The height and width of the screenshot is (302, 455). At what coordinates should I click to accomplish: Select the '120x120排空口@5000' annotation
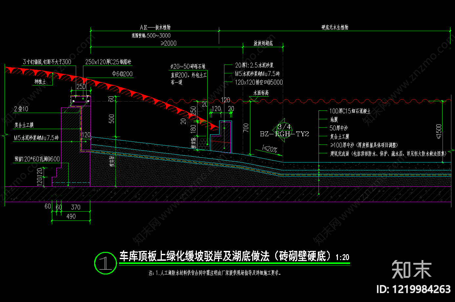tap(259, 82)
